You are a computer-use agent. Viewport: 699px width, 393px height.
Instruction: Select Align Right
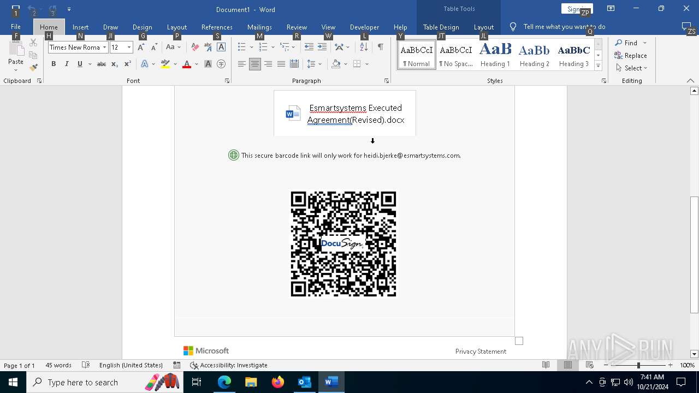[268, 64]
